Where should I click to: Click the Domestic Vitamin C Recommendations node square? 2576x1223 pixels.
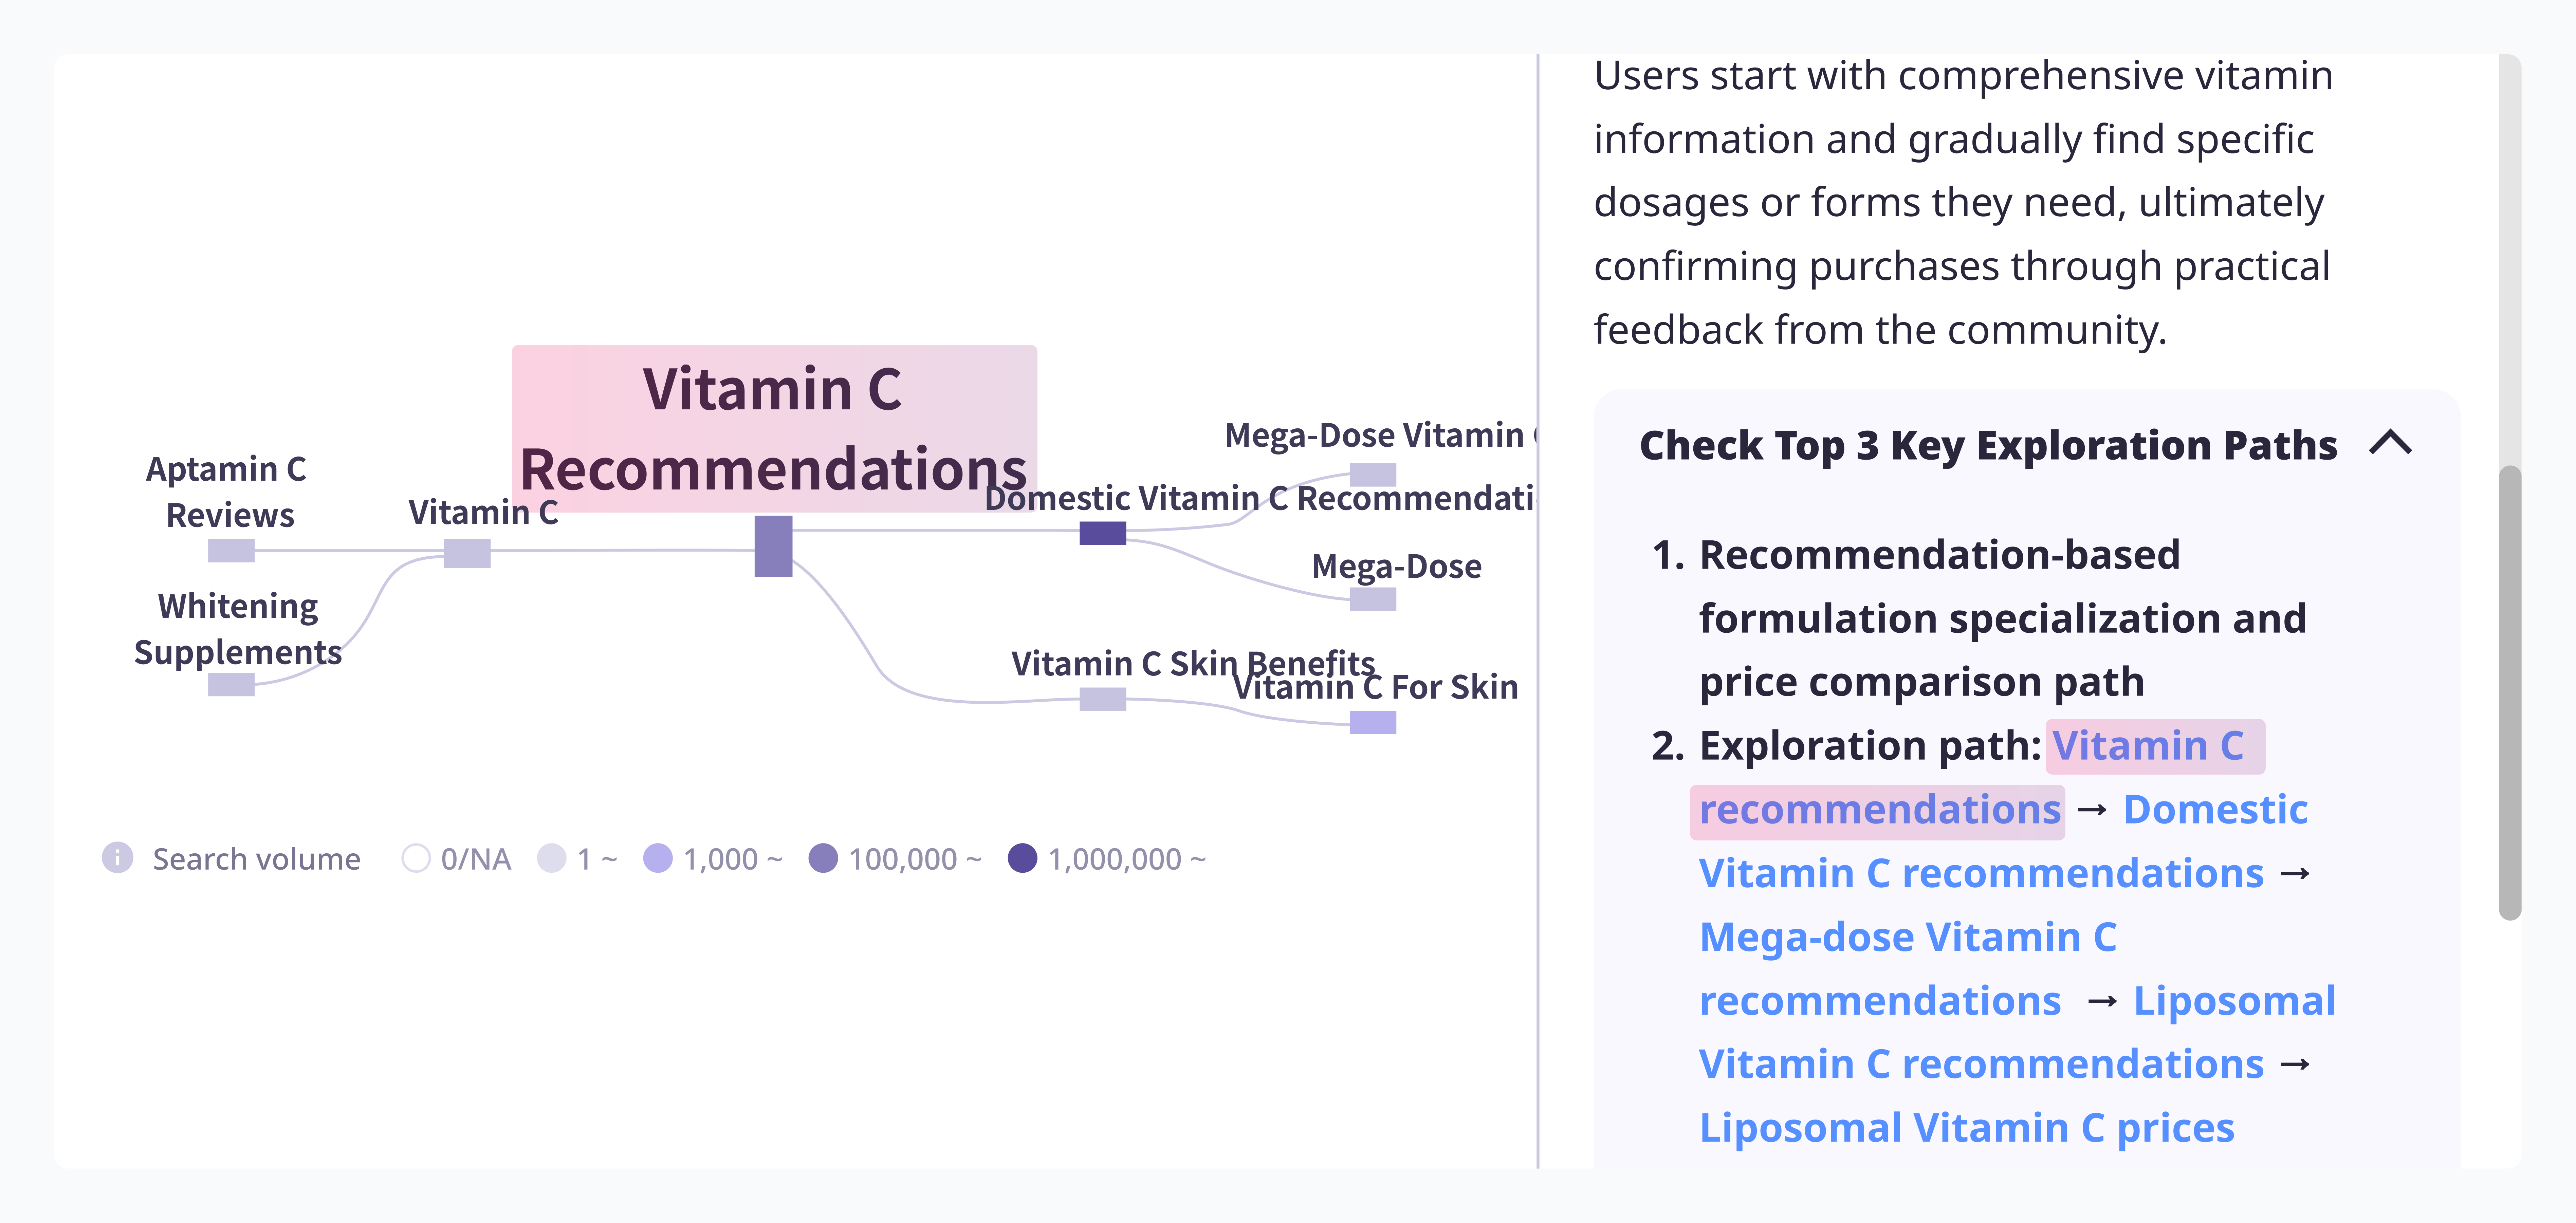(1102, 533)
